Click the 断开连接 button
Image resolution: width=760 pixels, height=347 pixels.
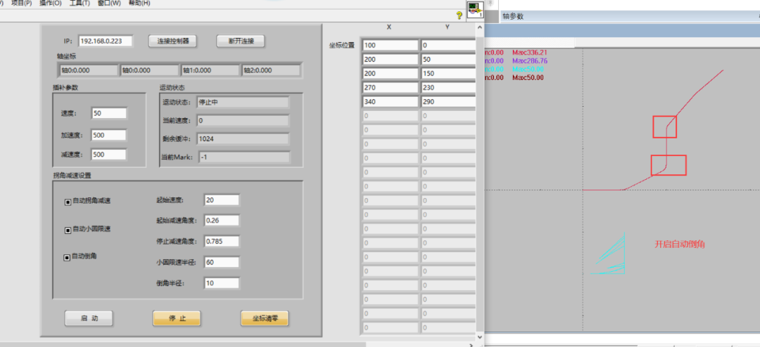(x=241, y=41)
